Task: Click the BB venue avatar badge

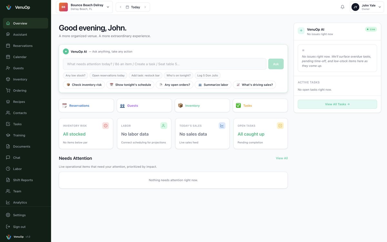Action: click(64, 7)
